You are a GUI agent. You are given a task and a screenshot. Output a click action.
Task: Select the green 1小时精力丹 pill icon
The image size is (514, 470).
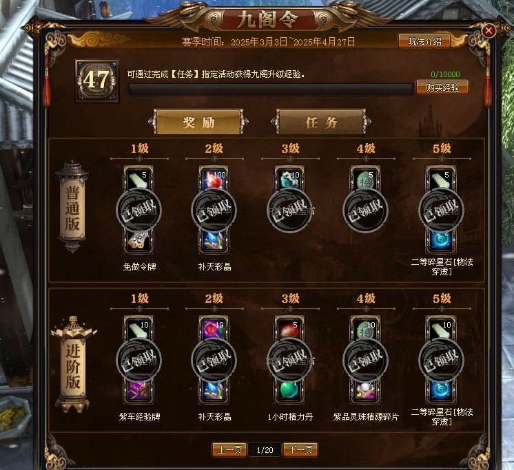289,391
